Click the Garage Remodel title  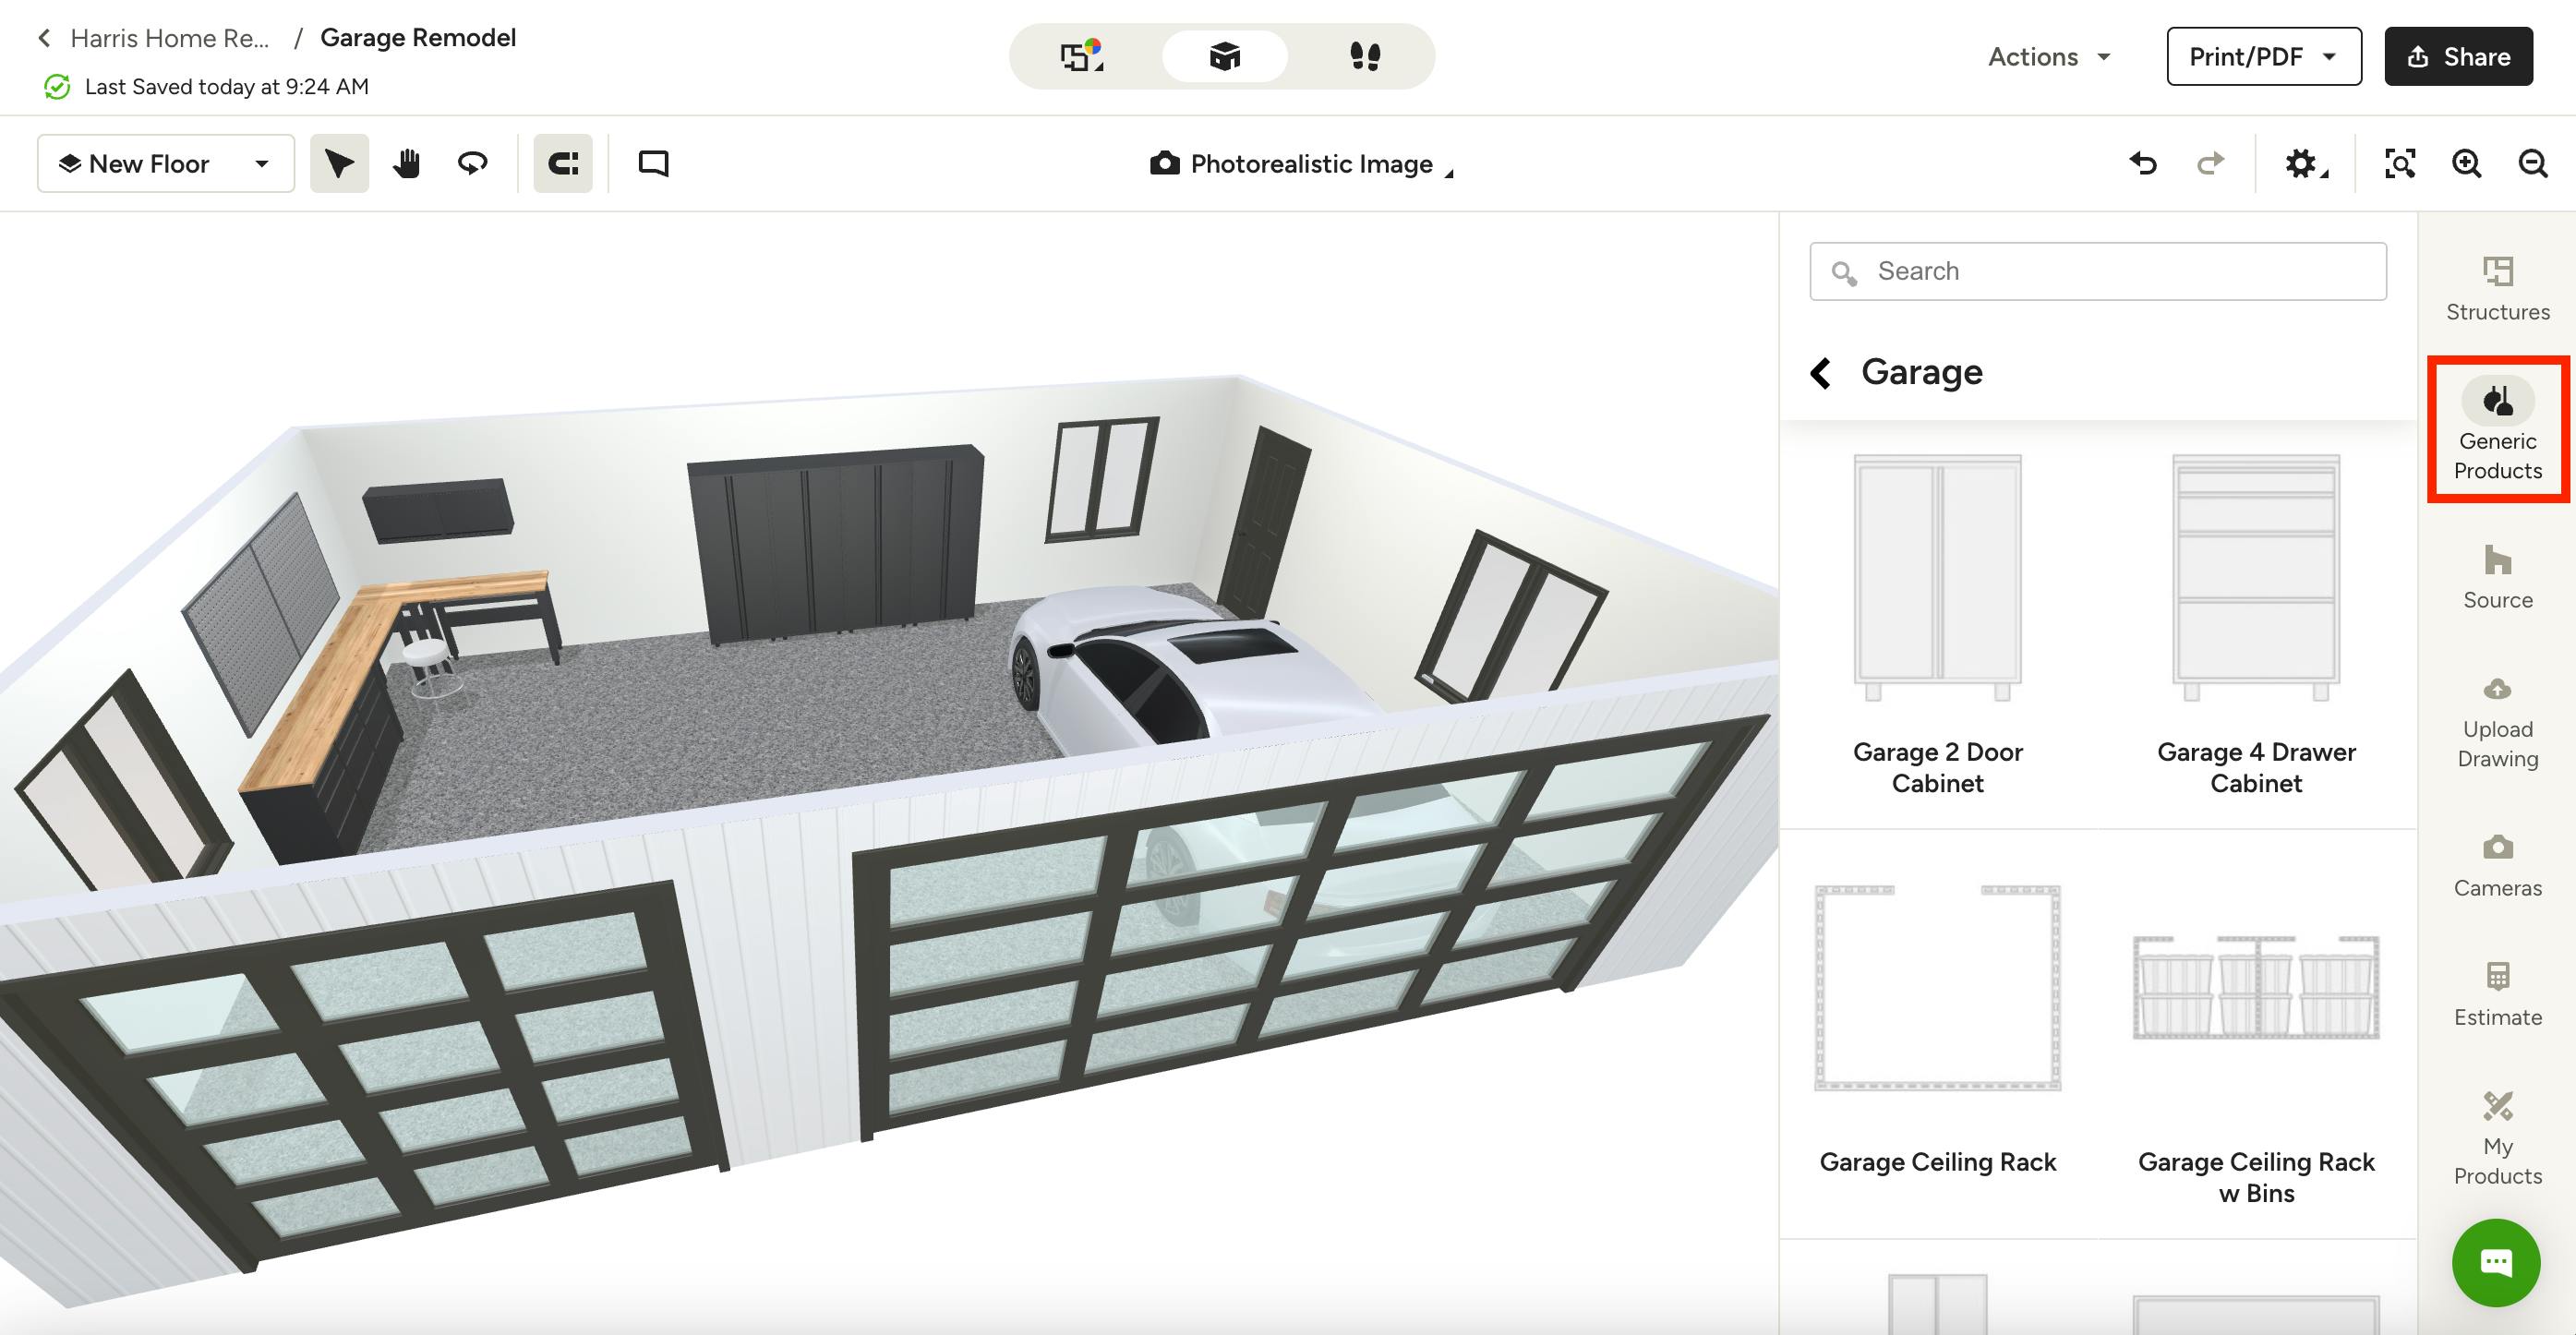tap(418, 37)
